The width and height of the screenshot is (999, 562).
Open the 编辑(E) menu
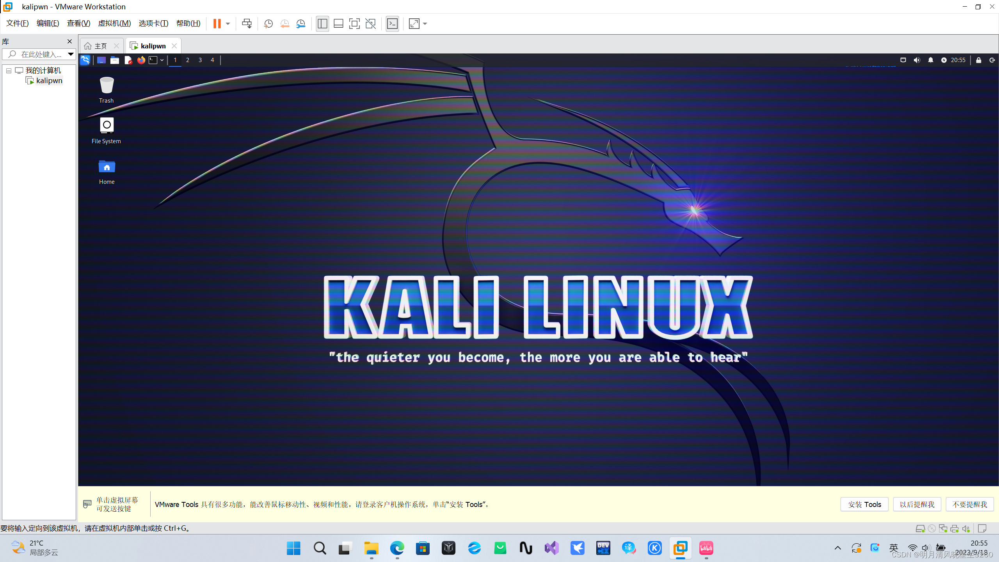48,23
